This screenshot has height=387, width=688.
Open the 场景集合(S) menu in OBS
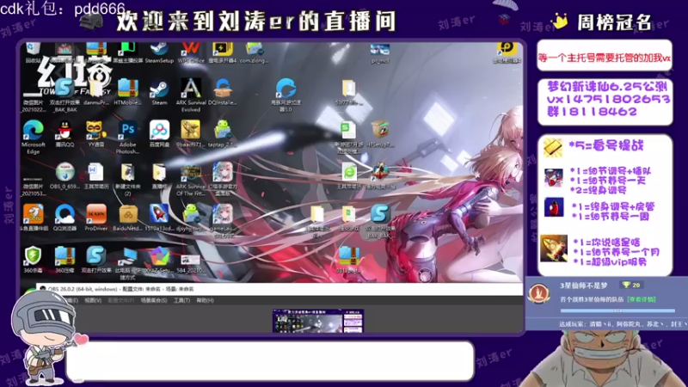(x=154, y=300)
